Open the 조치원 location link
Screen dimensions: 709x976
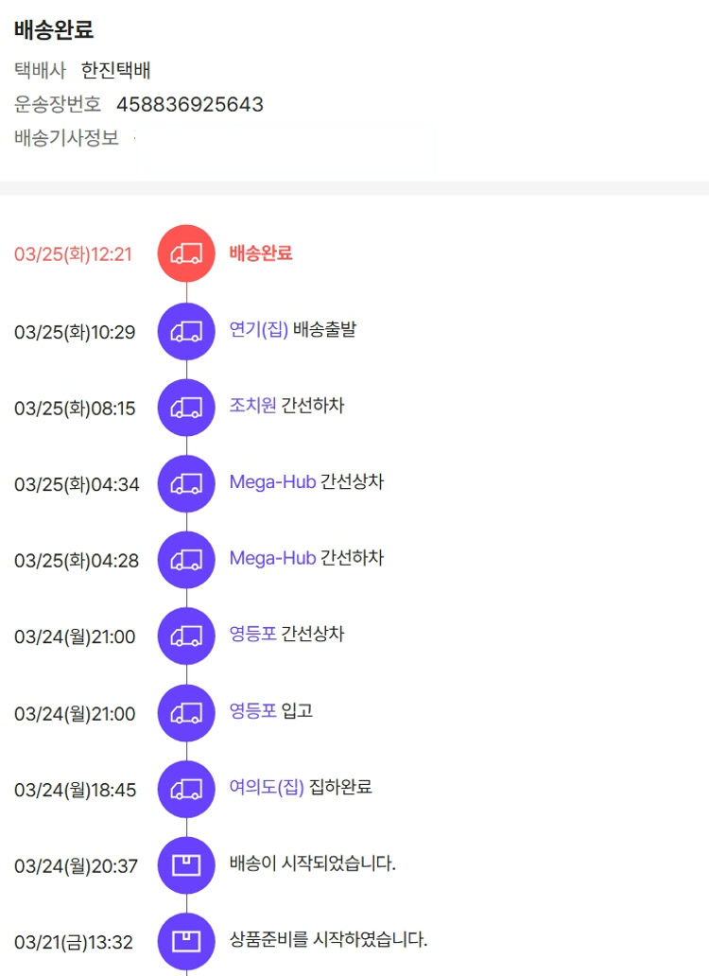[252, 406]
